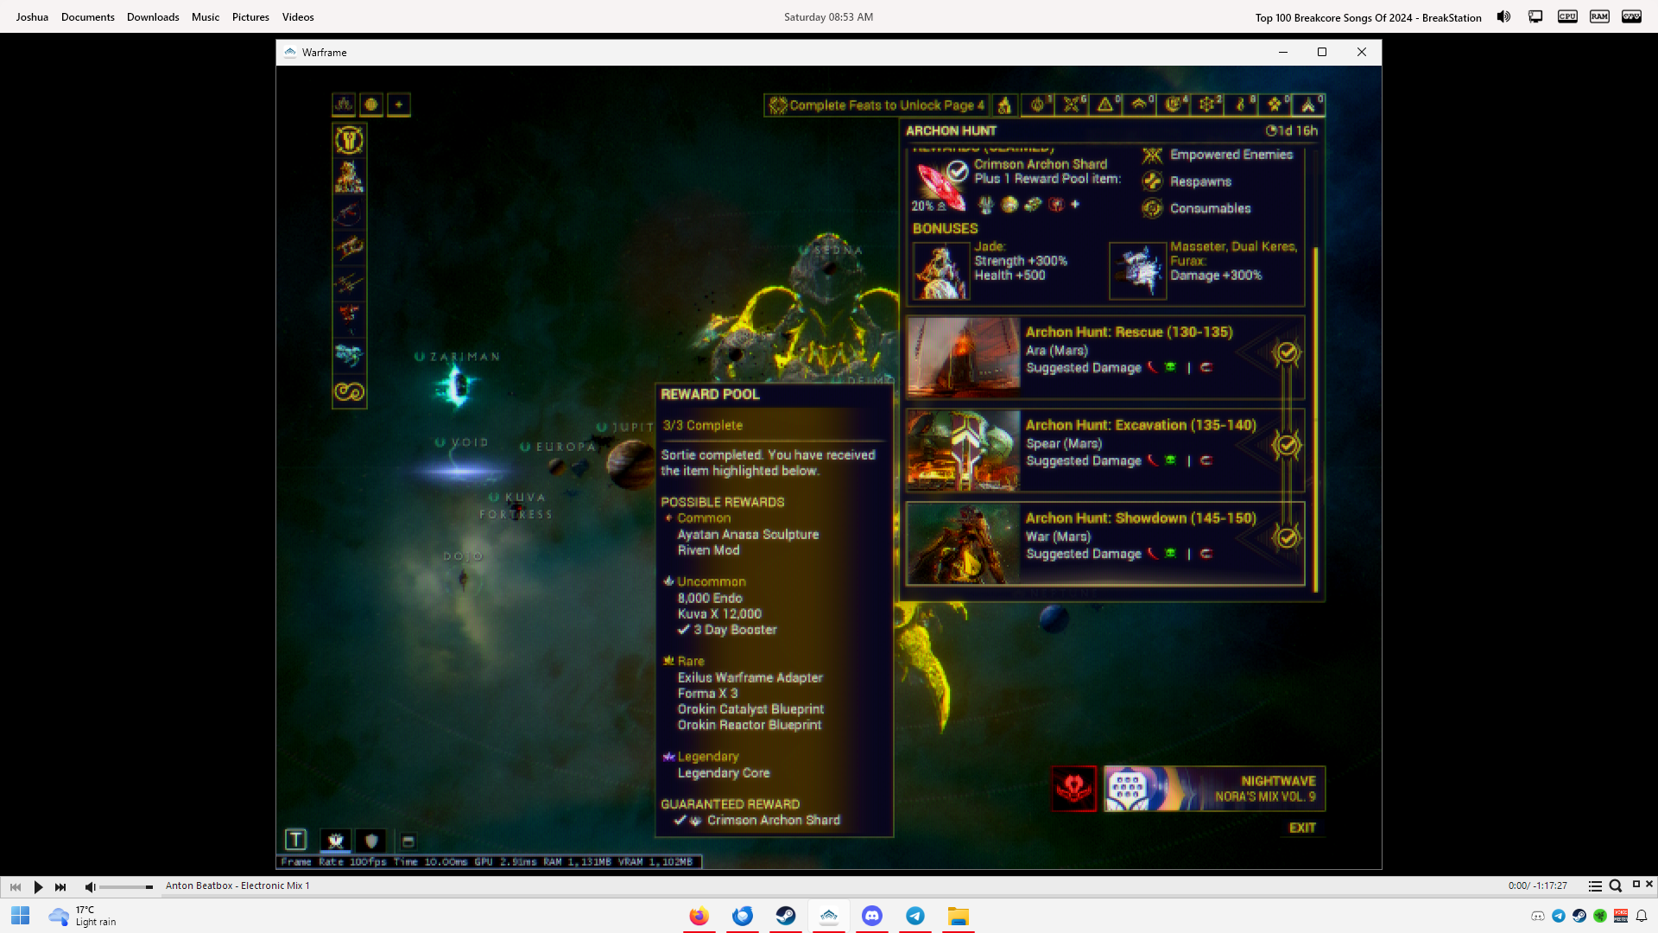
Task: Select the circular emblem loadout icon in the sidebar
Action: 349,140
